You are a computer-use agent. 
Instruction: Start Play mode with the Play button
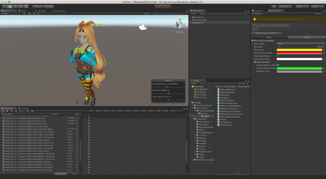[157, 7]
